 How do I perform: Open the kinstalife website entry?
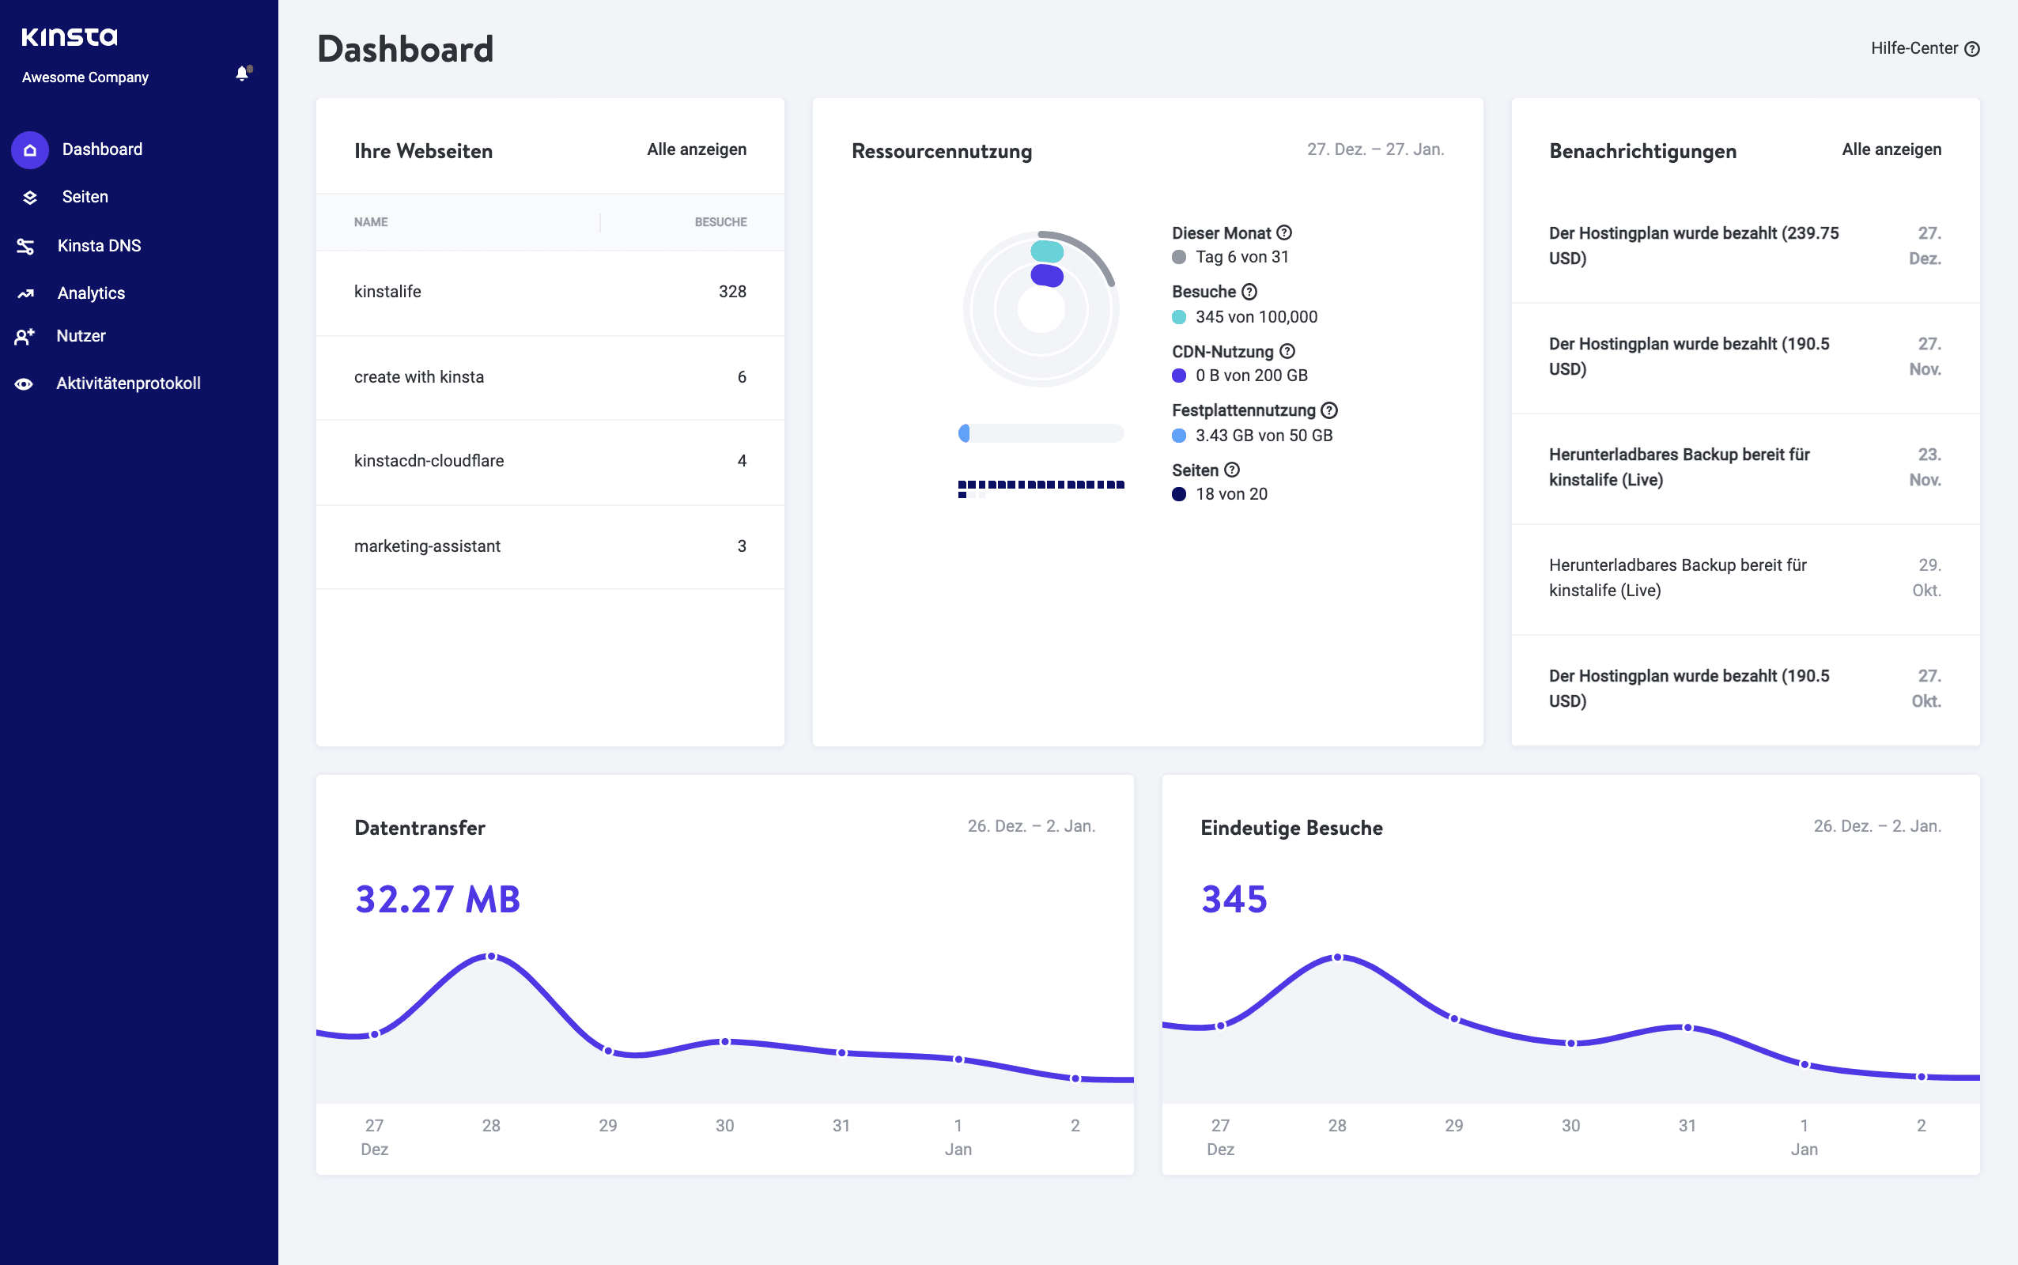(387, 291)
